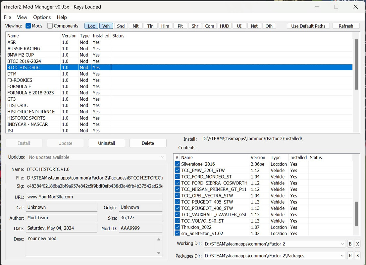
Task: Toggle the Com filter button
Action: (x=210, y=26)
